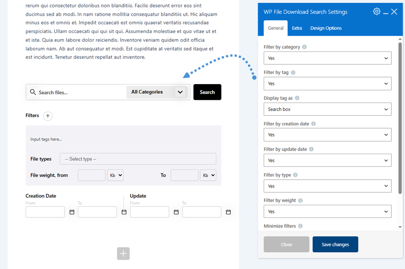Click the info icon next to Filter by weight

click(300, 200)
